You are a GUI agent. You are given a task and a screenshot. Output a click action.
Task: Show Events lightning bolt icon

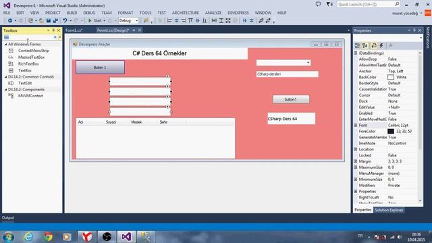pyautogui.click(x=381, y=46)
